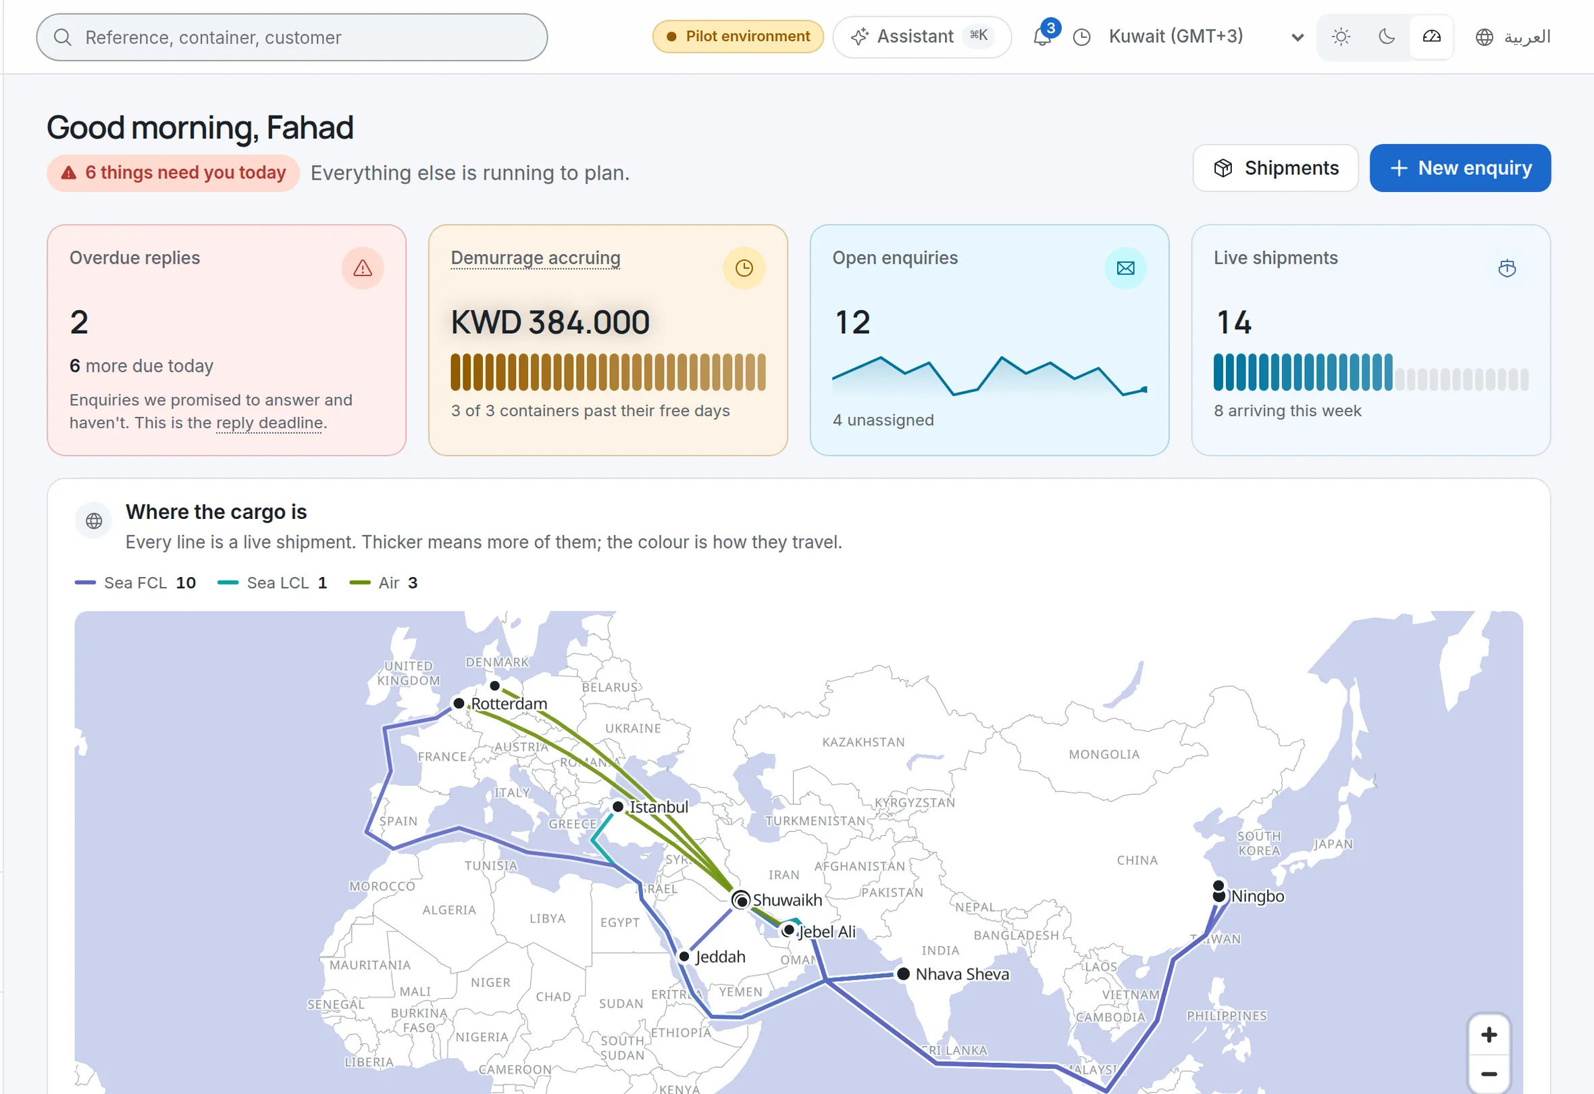Zoom in on the cargo map
Viewport: 1594px width, 1094px height.
click(1489, 1035)
